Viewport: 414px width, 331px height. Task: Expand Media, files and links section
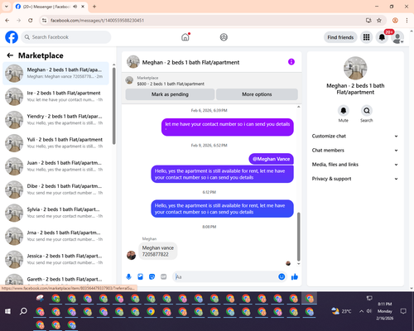355,165
